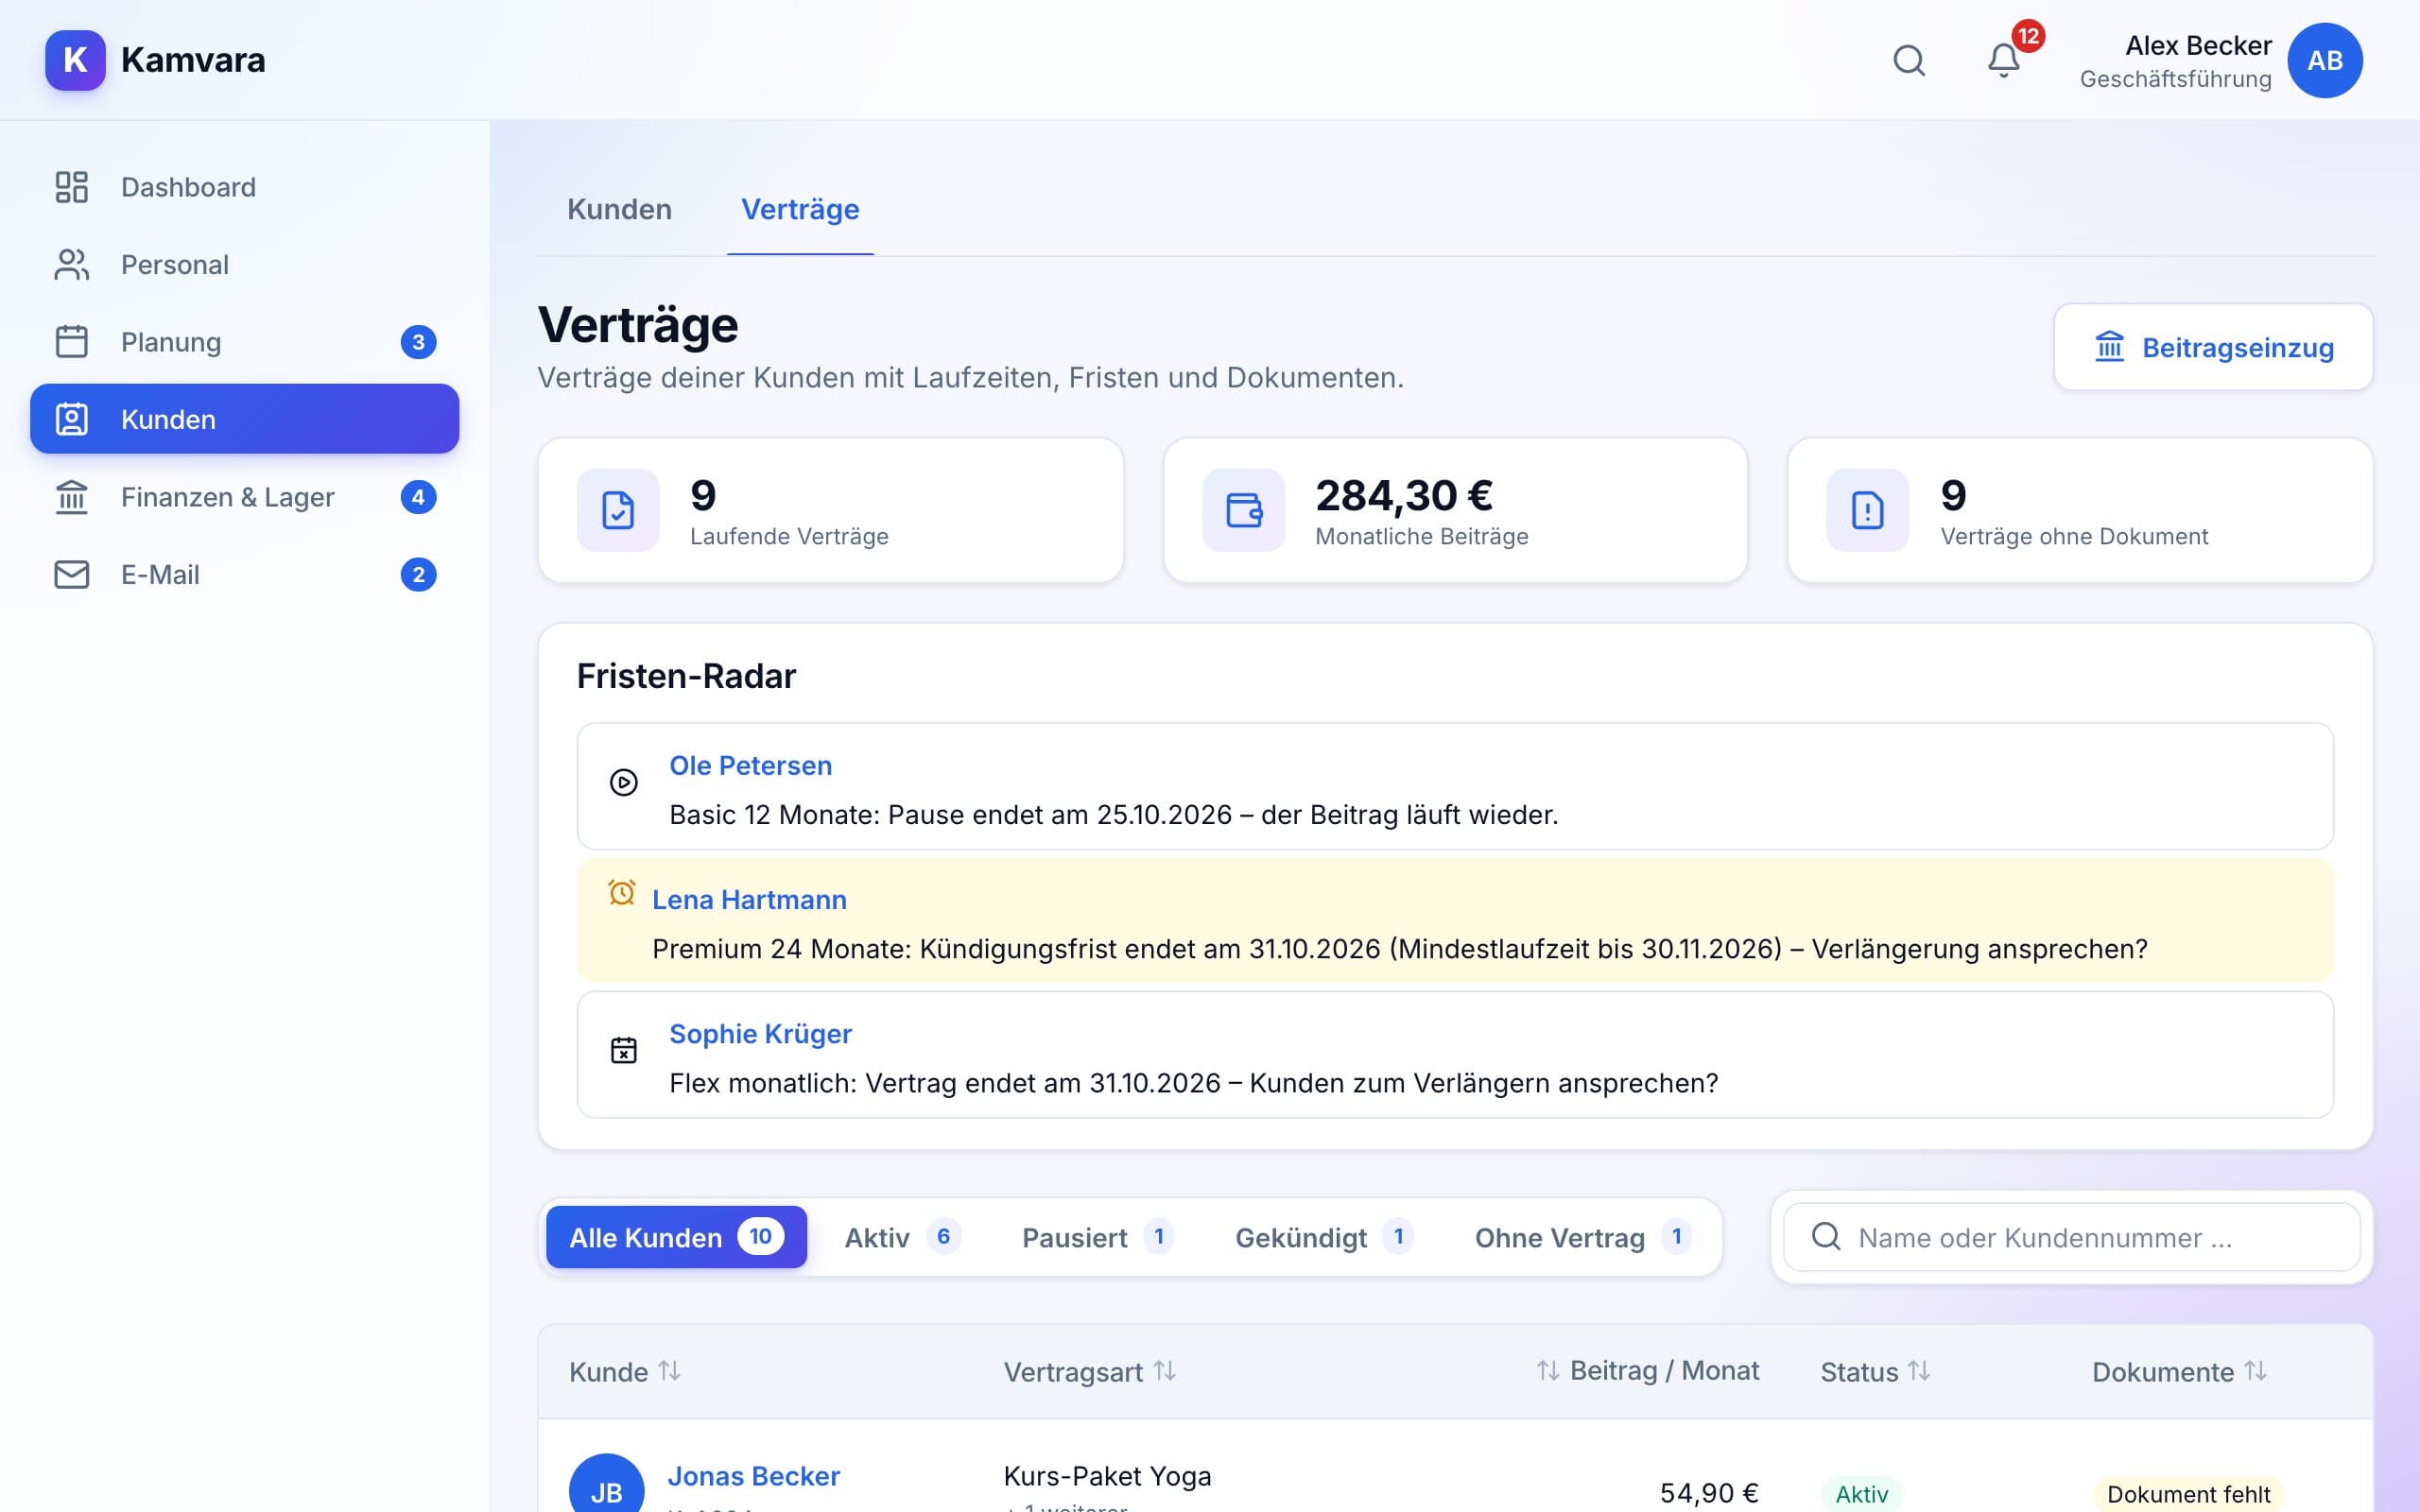Click the Verträge ohne Dokument alert icon
This screenshot has width=2420, height=1512.
tap(1867, 510)
